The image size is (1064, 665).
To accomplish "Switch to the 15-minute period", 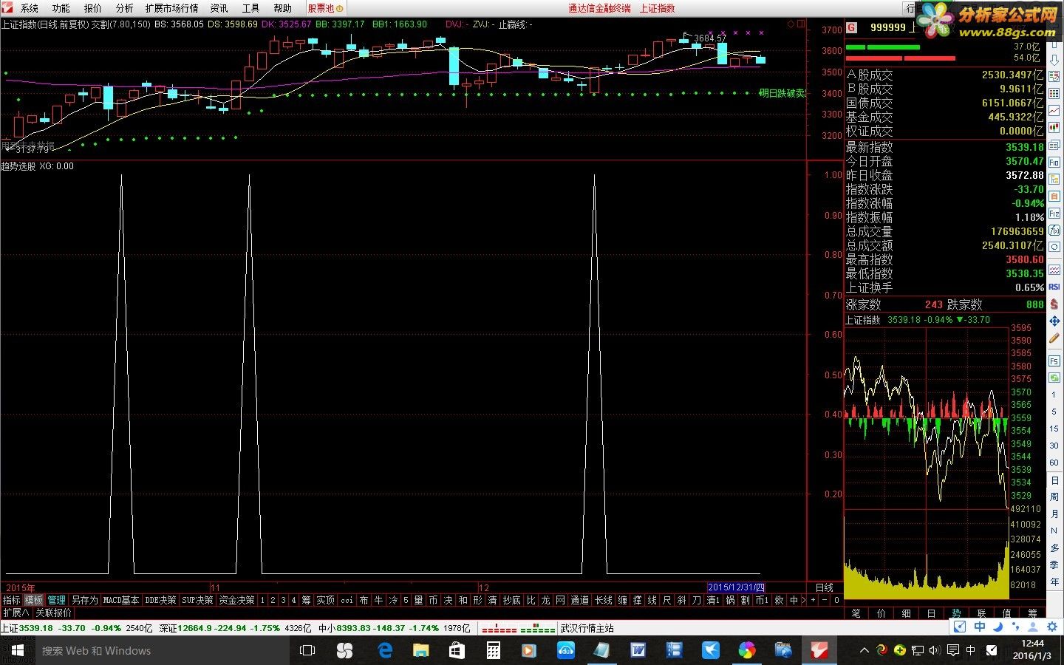I will [x=1054, y=429].
